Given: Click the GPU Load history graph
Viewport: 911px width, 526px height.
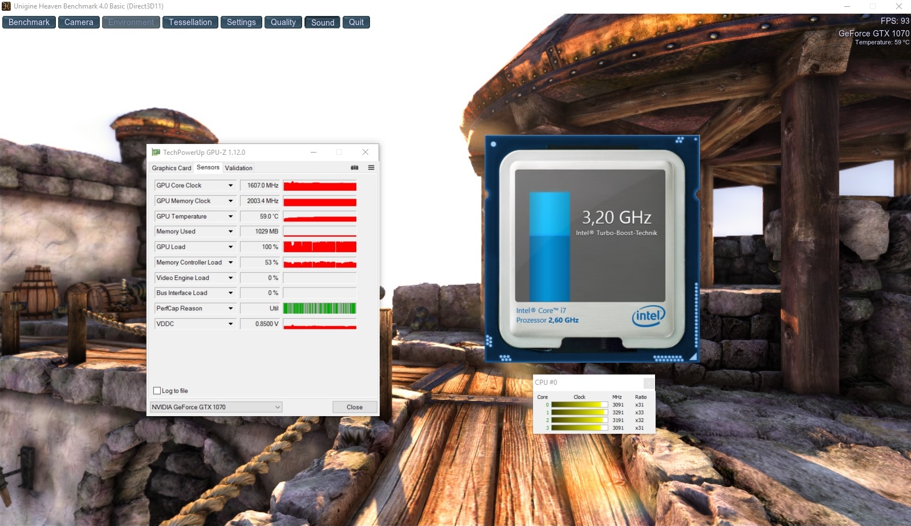Looking at the screenshot, I should (320, 247).
